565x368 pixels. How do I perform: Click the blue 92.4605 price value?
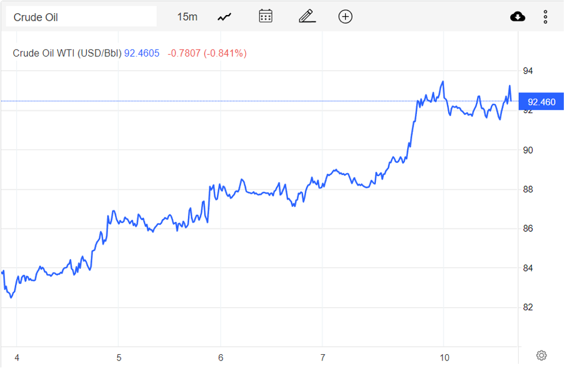click(x=142, y=53)
